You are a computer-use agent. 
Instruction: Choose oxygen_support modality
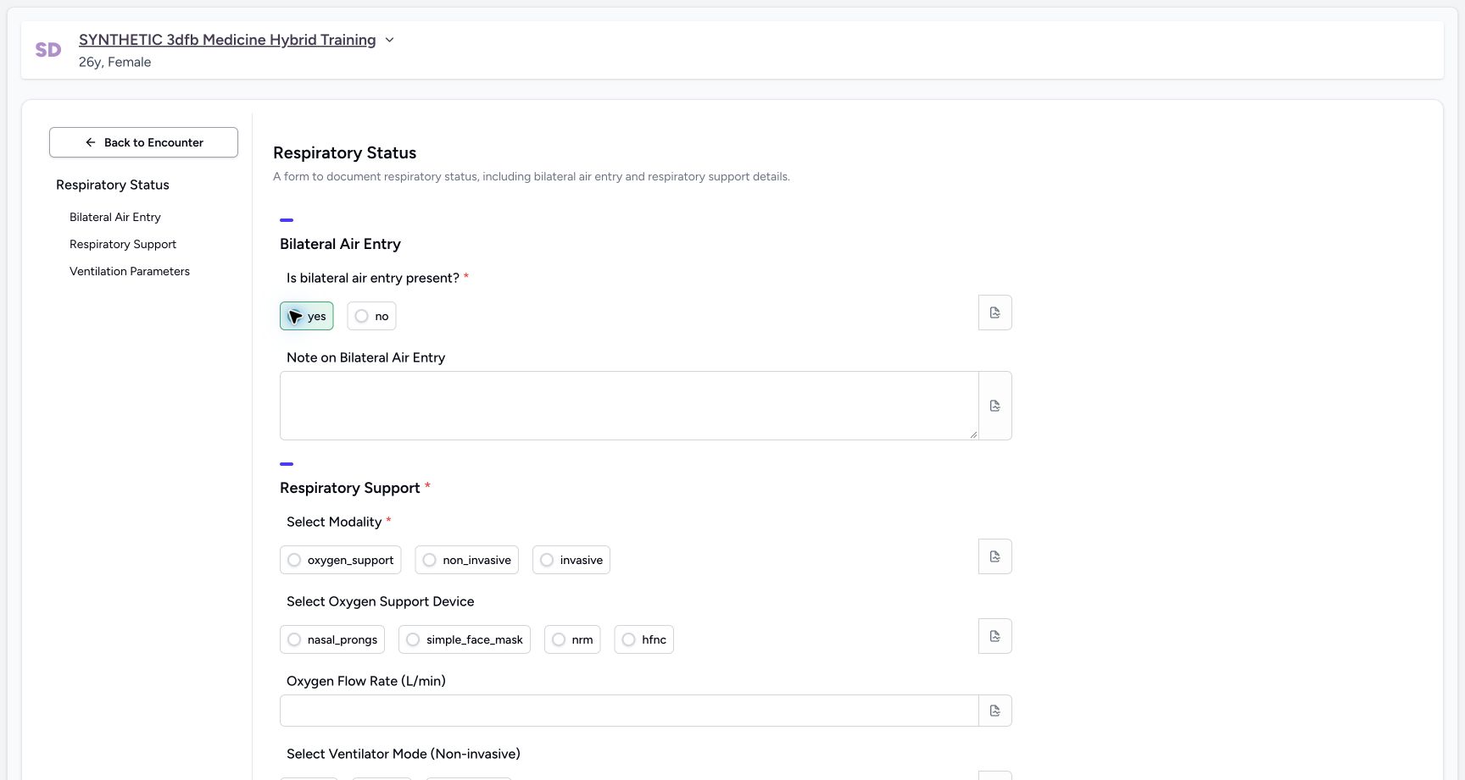(x=341, y=560)
